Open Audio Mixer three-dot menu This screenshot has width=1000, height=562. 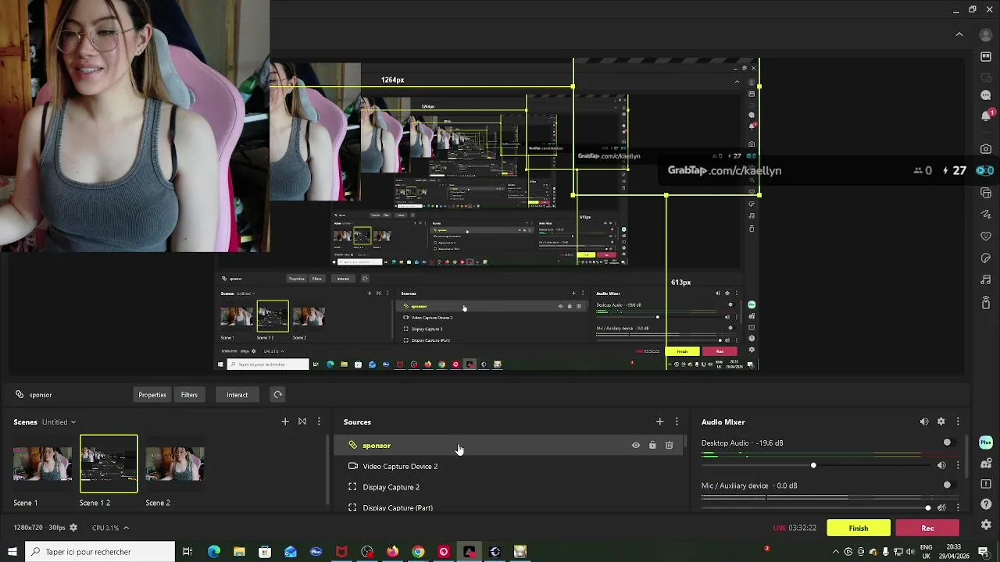(x=958, y=421)
